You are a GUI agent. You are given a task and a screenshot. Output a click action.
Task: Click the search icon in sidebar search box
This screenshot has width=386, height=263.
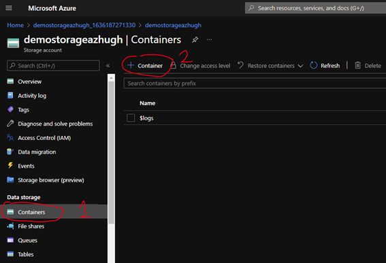pyautogui.click(x=12, y=65)
